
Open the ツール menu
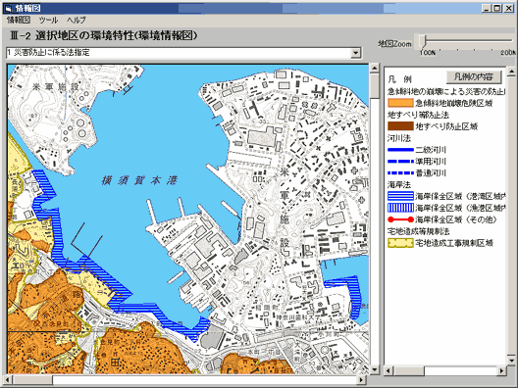click(x=49, y=20)
